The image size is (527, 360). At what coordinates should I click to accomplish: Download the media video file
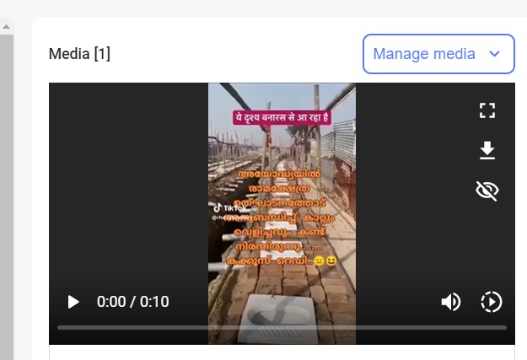[x=487, y=150]
